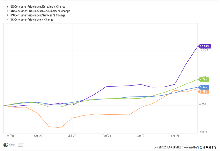Click the blue Services legend dot

coord(7,15)
